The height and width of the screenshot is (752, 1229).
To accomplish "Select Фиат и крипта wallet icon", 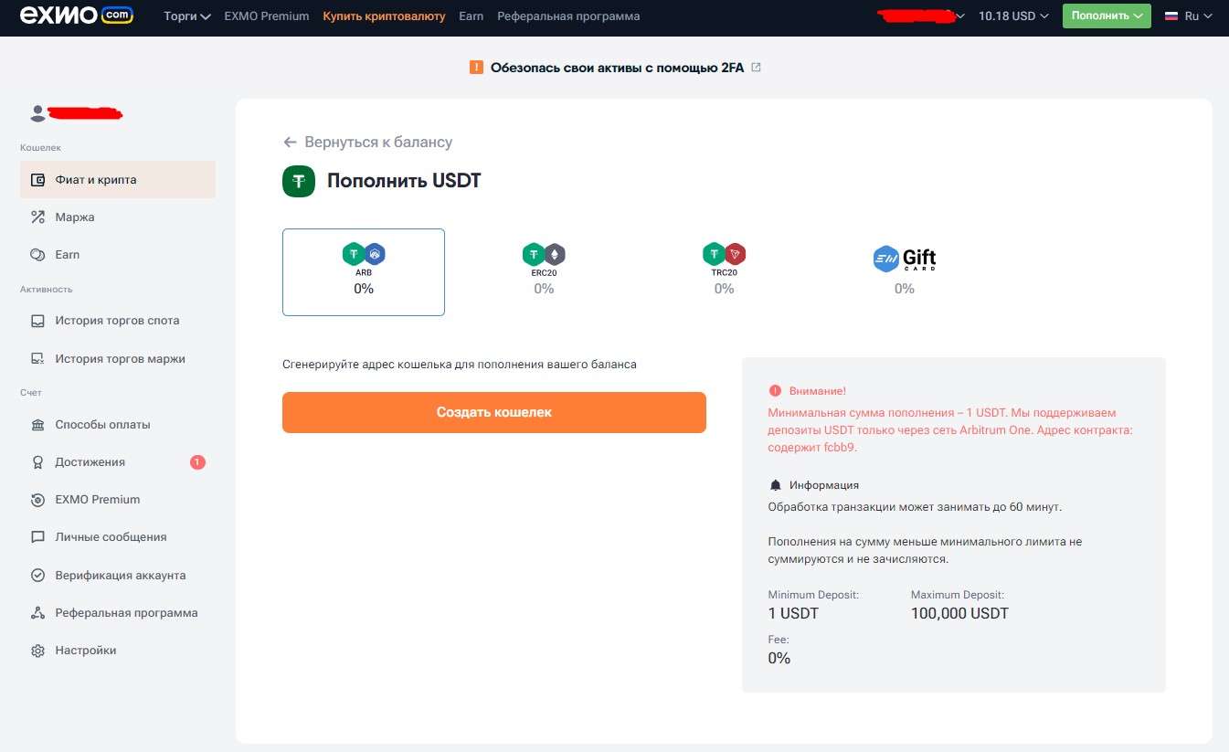I will [x=37, y=180].
